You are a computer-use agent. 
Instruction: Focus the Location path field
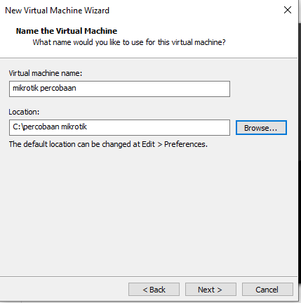[119, 127]
